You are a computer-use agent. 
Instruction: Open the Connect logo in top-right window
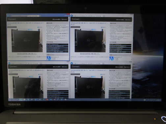(76, 19)
